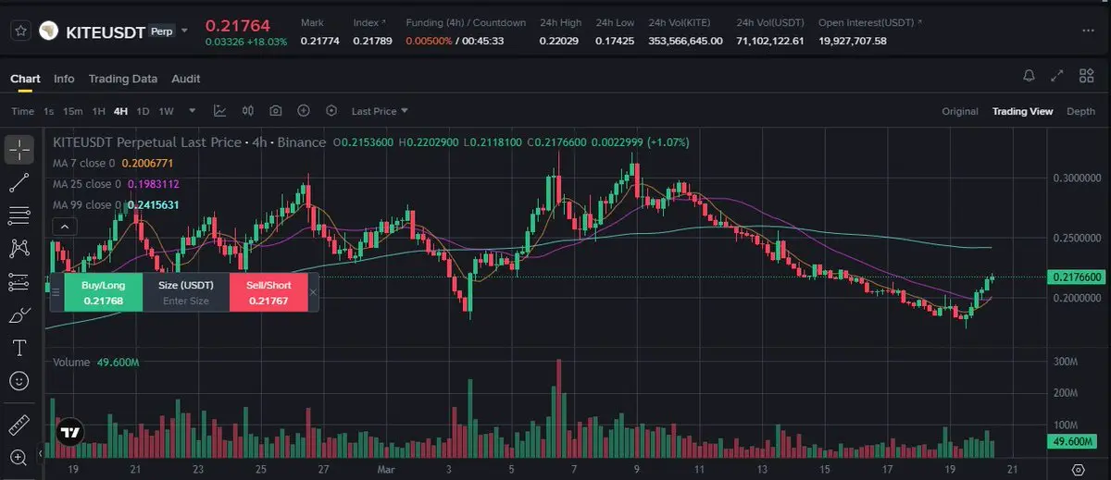The image size is (1111, 480).
Task: Open the Trading Data tab
Action: [x=123, y=79]
